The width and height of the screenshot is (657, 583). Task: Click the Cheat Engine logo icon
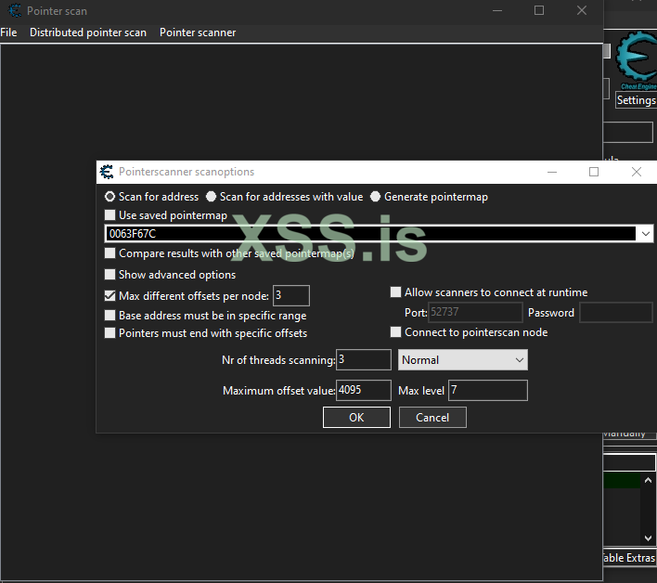pyautogui.click(x=637, y=60)
